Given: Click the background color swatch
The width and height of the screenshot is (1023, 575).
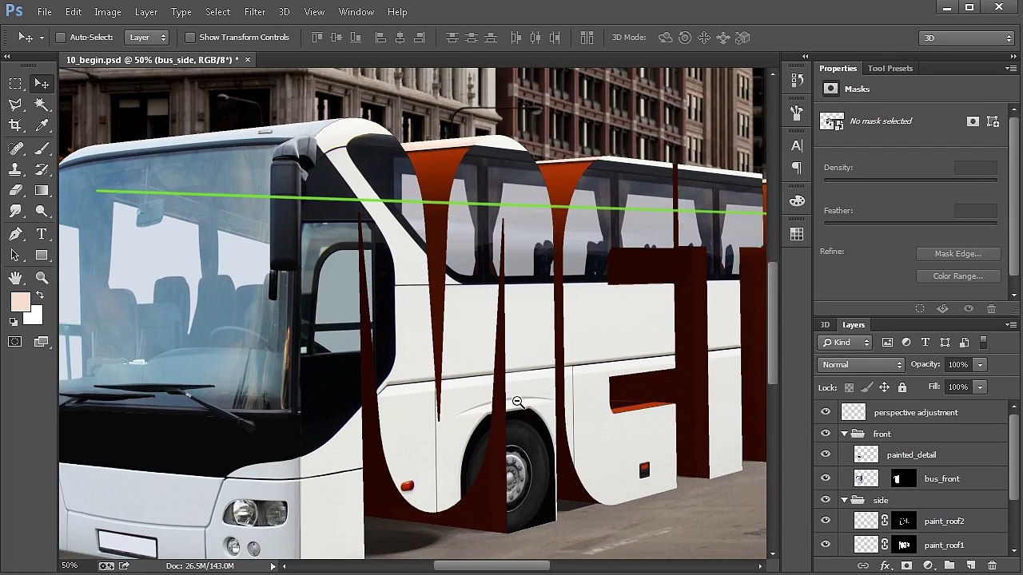Looking at the screenshot, I should pyautogui.click(x=35, y=317).
